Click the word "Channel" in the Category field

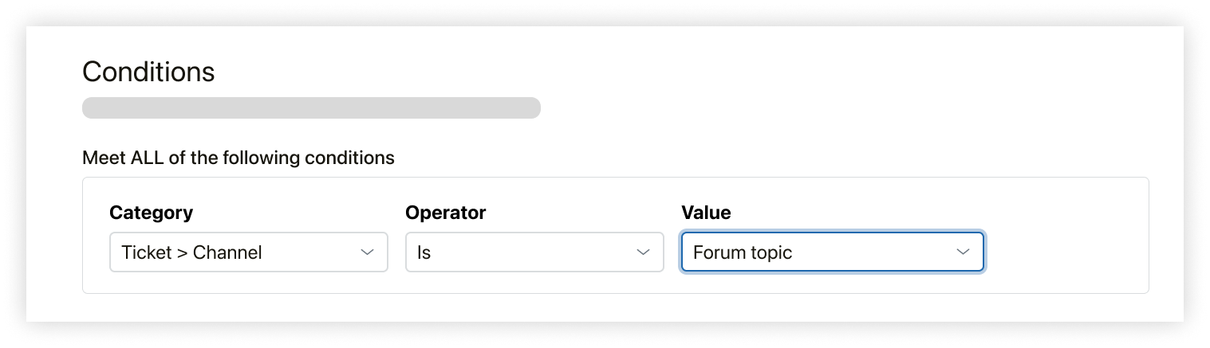pos(228,253)
